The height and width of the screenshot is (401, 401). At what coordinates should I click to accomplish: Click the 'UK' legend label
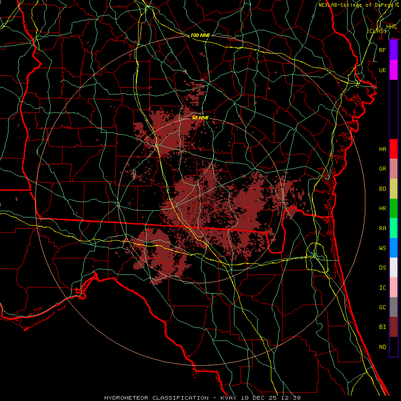(383, 70)
